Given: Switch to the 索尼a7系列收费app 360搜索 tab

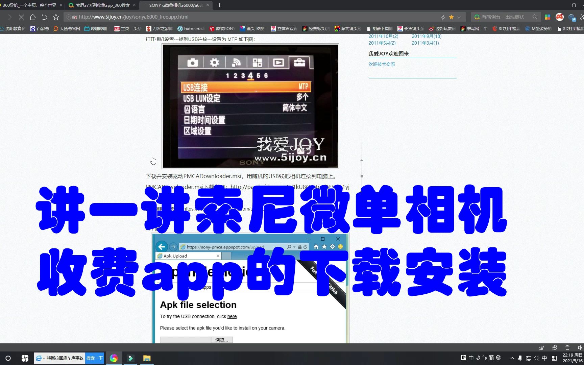Looking at the screenshot, I should 102,5.
